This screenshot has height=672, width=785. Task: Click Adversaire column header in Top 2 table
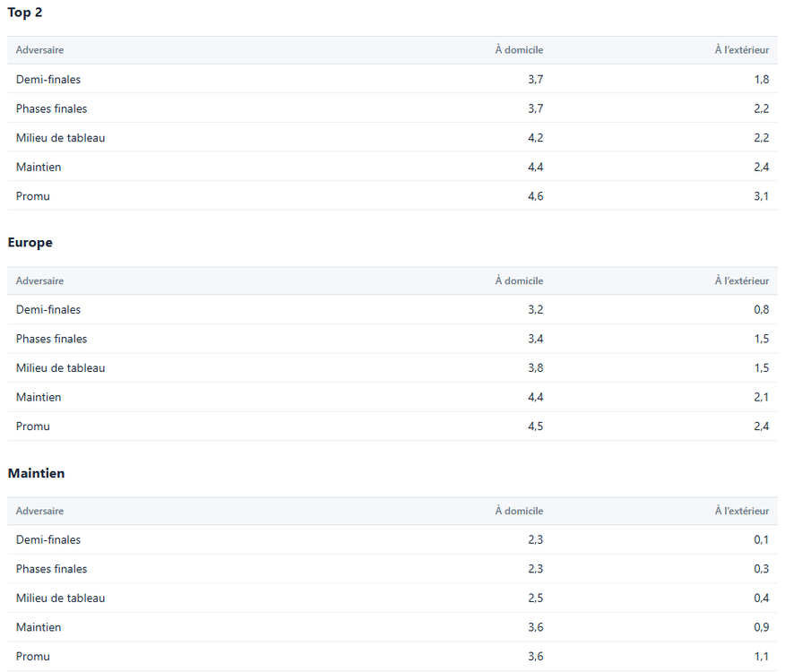point(39,50)
